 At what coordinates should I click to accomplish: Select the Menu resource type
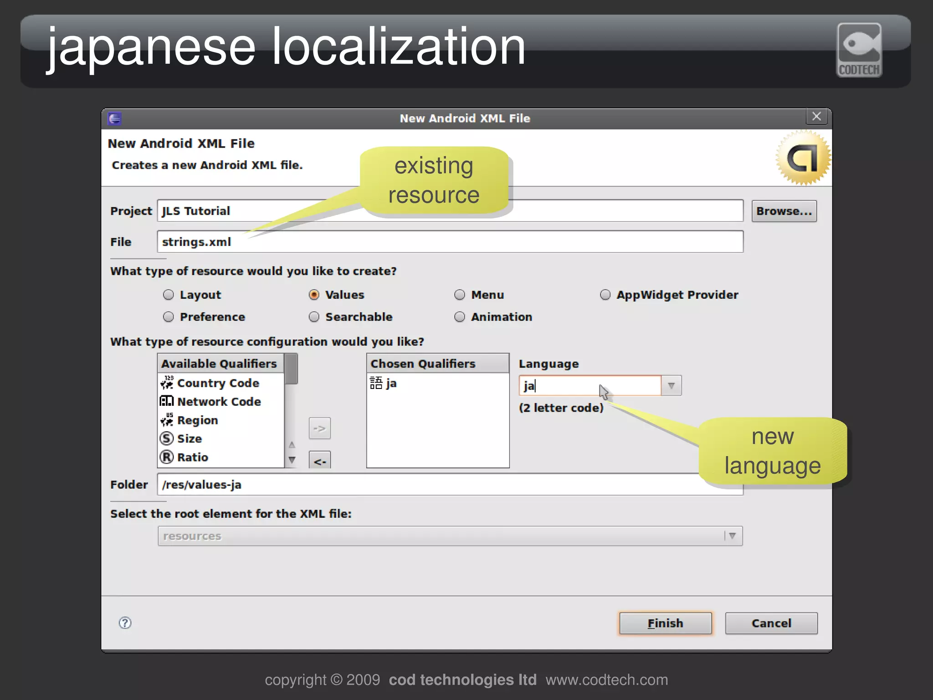point(479,295)
